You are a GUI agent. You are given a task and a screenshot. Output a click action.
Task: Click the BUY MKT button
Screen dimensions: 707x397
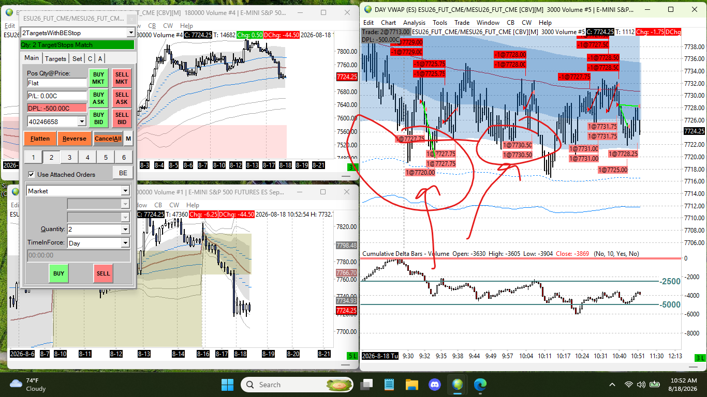98,79
